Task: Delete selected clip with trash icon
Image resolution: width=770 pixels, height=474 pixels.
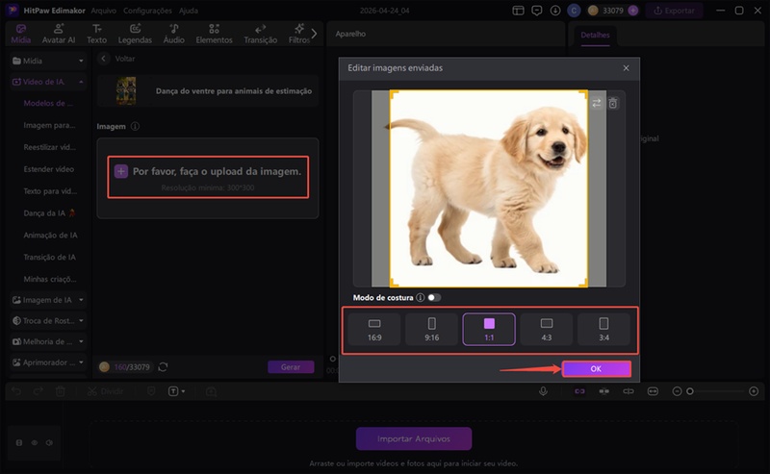Action: [x=61, y=391]
